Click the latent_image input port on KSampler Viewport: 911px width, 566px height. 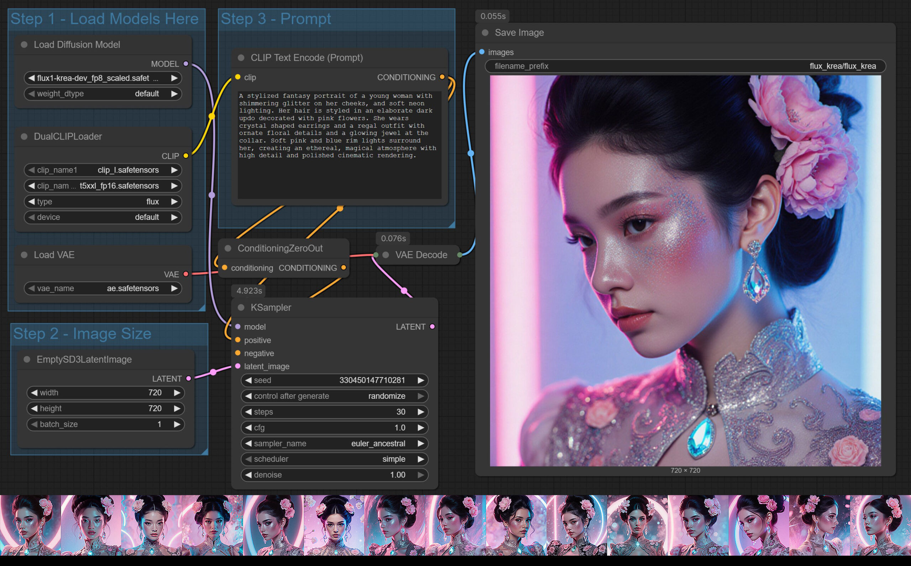coord(238,366)
